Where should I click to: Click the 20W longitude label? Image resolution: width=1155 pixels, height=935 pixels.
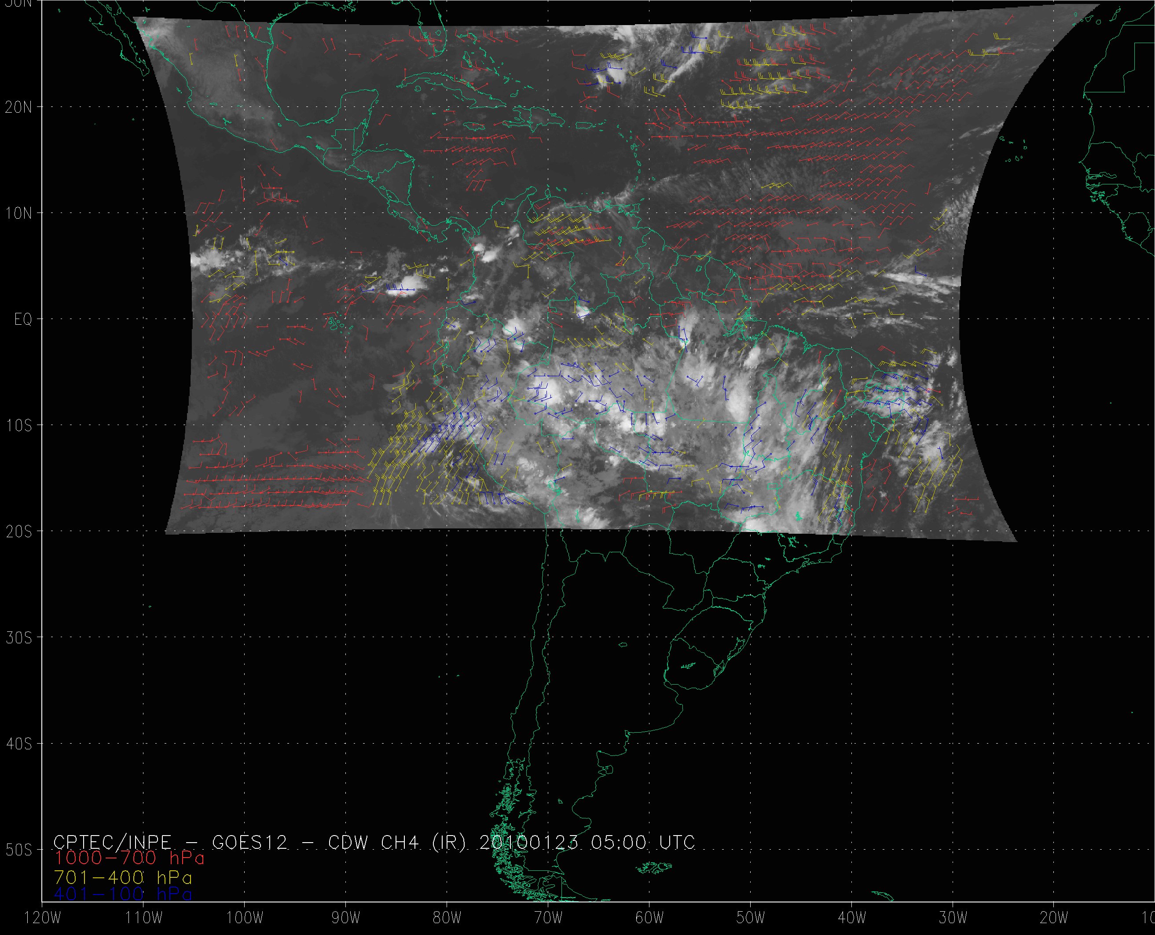click(1054, 918)
